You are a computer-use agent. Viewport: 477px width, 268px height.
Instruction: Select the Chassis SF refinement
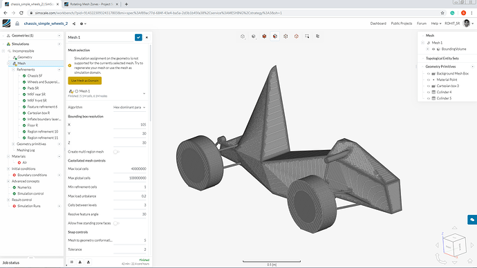point(35,76)
